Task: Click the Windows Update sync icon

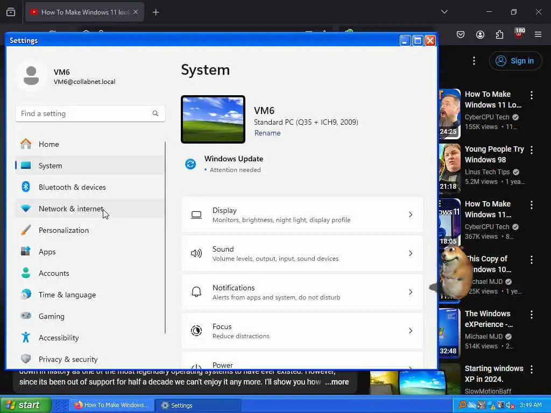Action: [x=190, y=164]
